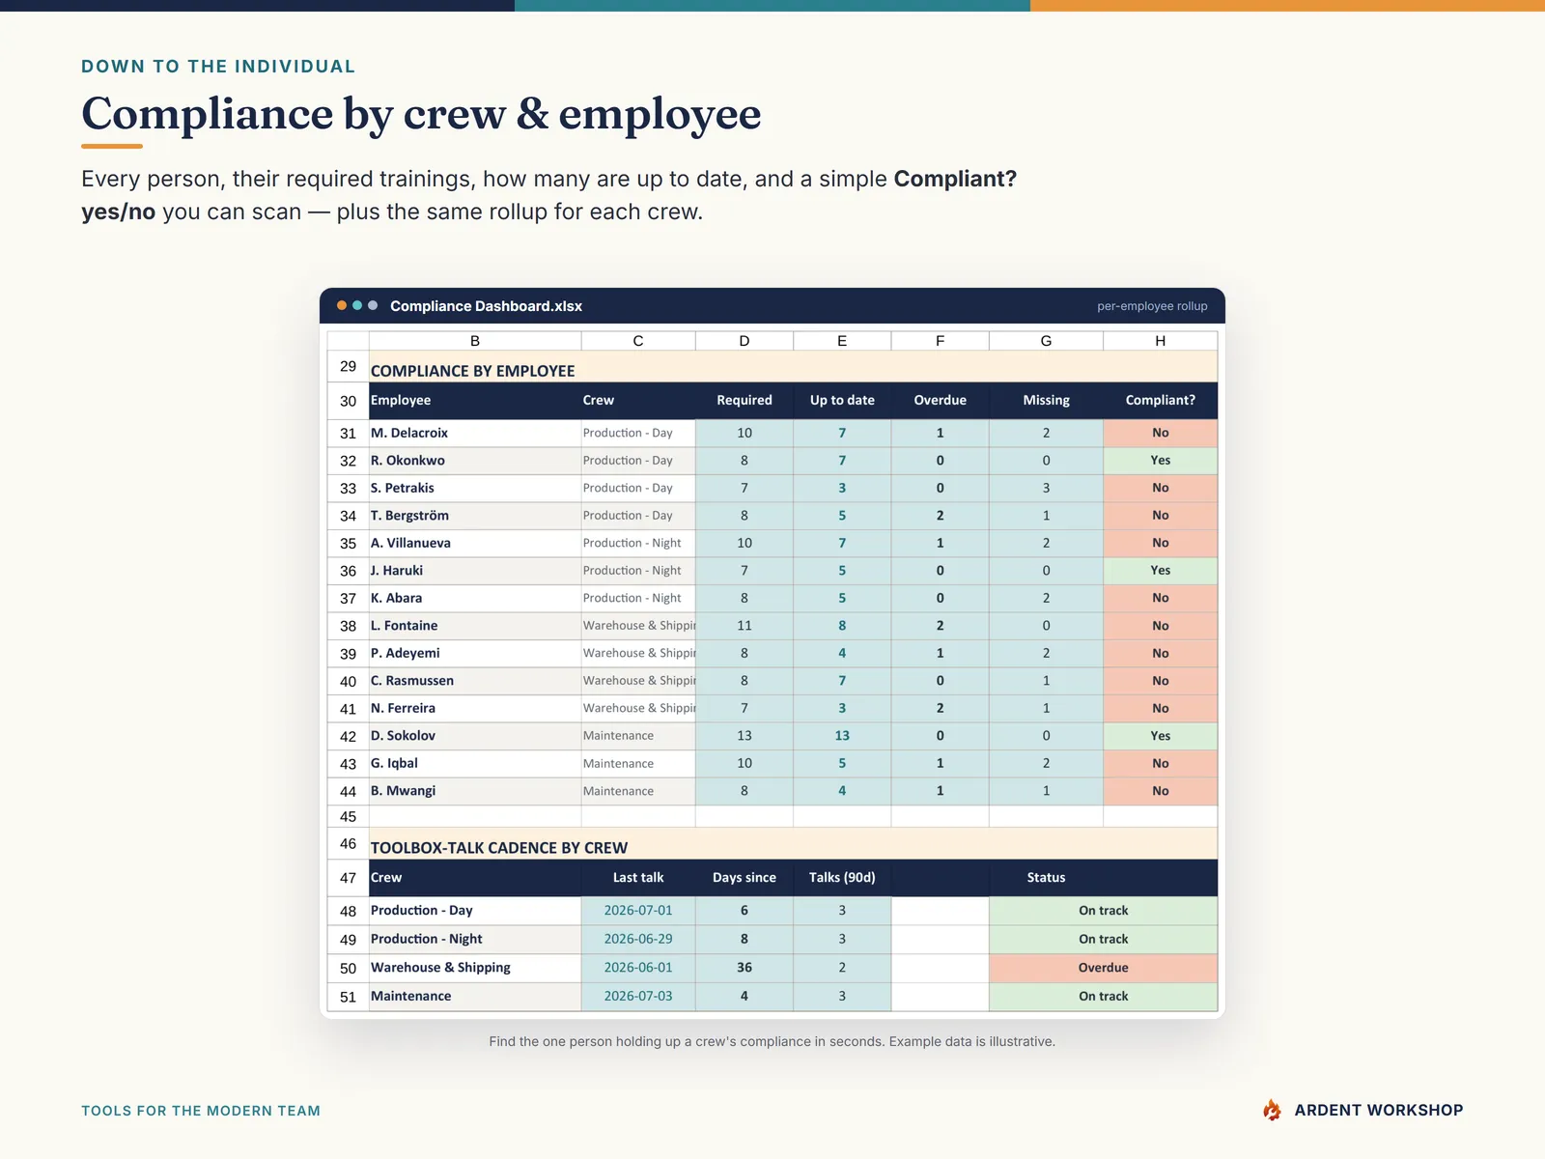Click the Last talk header cell
This screenshot has width=1545, height=1159.
pos(638,878)
